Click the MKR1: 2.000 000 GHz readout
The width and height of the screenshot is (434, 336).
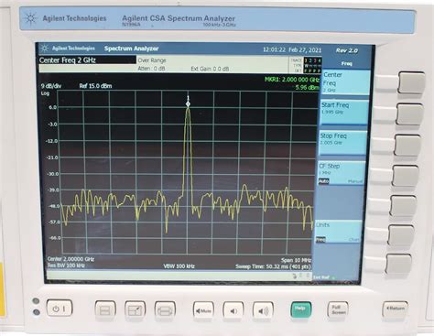click(292, 80)
